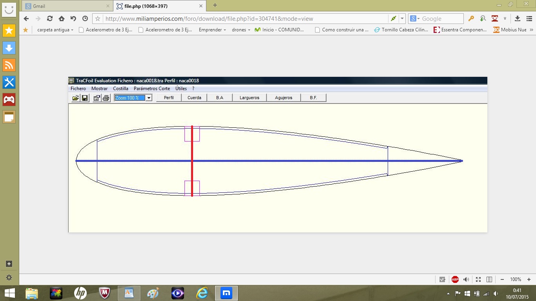Click the save disk icon in TraCFoil
Viewport: 536px width, 301px height.
pos(84,98)
